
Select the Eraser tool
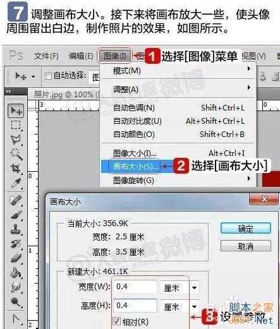(16, 258)
